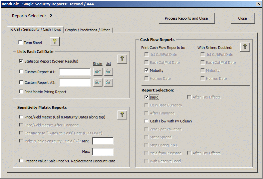
Task: Uncheck Maturity under Print Cash Flow Reports
Action: pyautogui.click(x=147, y=70)
